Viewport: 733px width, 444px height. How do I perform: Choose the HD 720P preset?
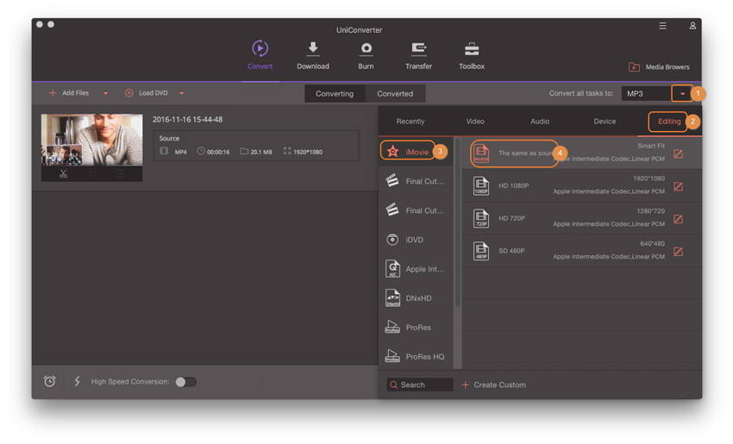[x=581, y=218]
